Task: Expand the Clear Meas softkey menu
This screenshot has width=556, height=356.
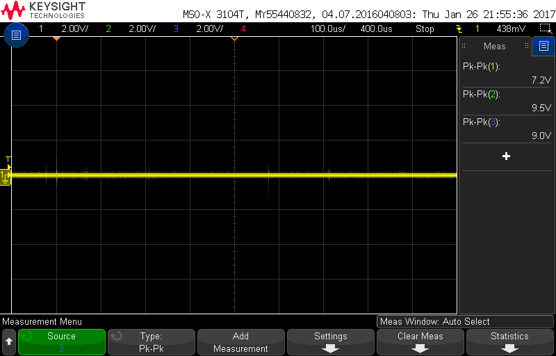Action: [420, 342]
